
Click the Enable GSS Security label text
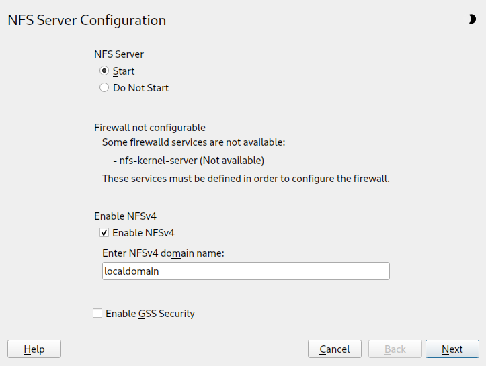(150, 313)
